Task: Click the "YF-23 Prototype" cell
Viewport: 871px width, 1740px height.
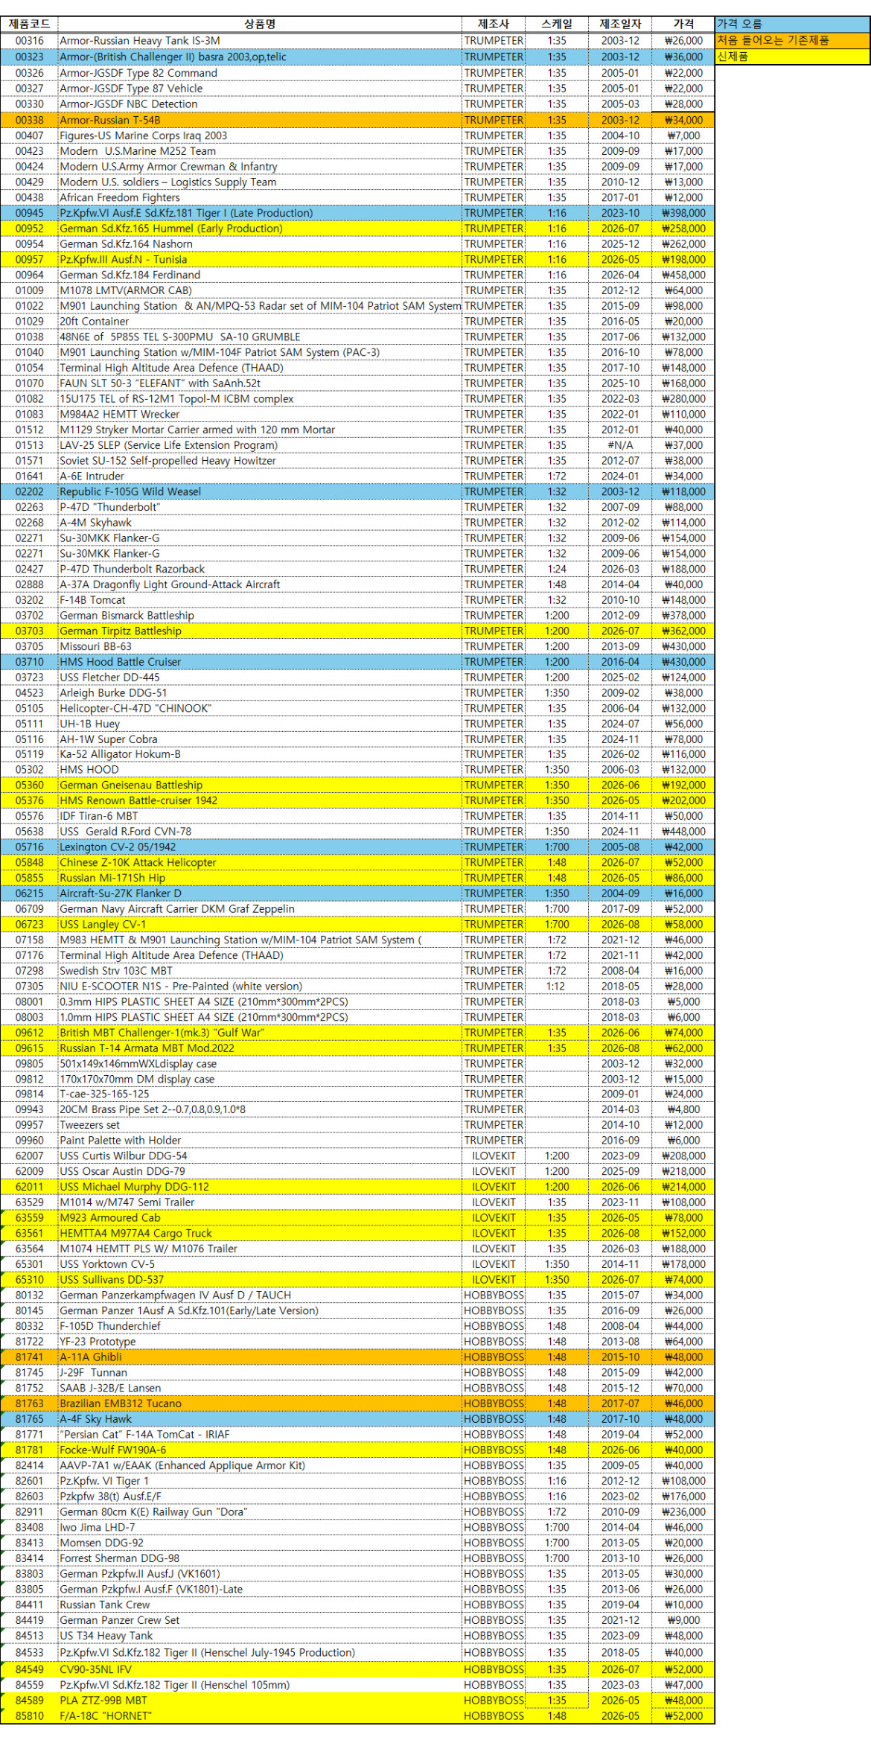Action: point(260,1342)
